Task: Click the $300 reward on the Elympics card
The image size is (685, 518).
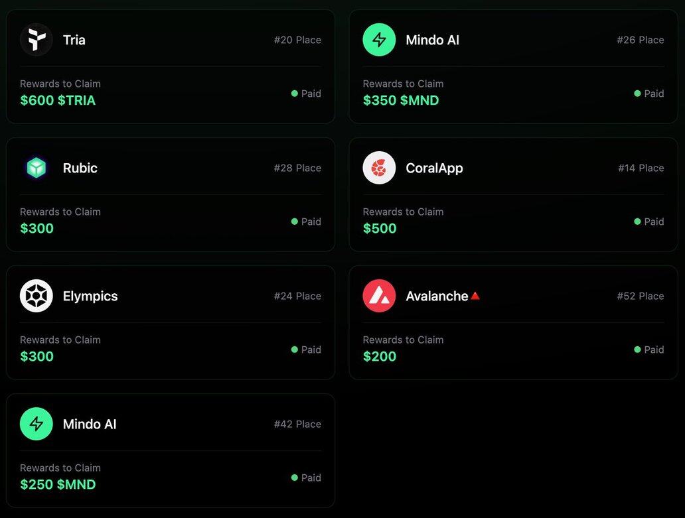Action: coord(37,356)
